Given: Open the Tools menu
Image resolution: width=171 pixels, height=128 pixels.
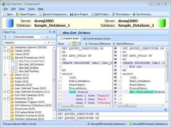Looking at the screenshot, I should (x=31, y=9).
